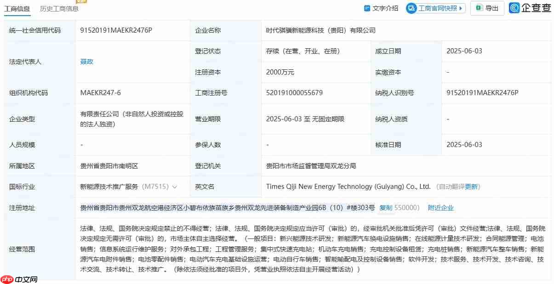The height and width of the screenshot is (284, 554).
Task: Select registered capital 2000万元
Action: 280,72
